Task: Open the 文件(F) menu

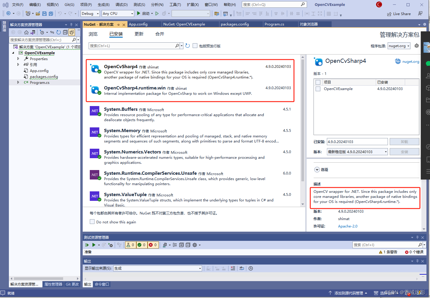Action: coord(17,4)
